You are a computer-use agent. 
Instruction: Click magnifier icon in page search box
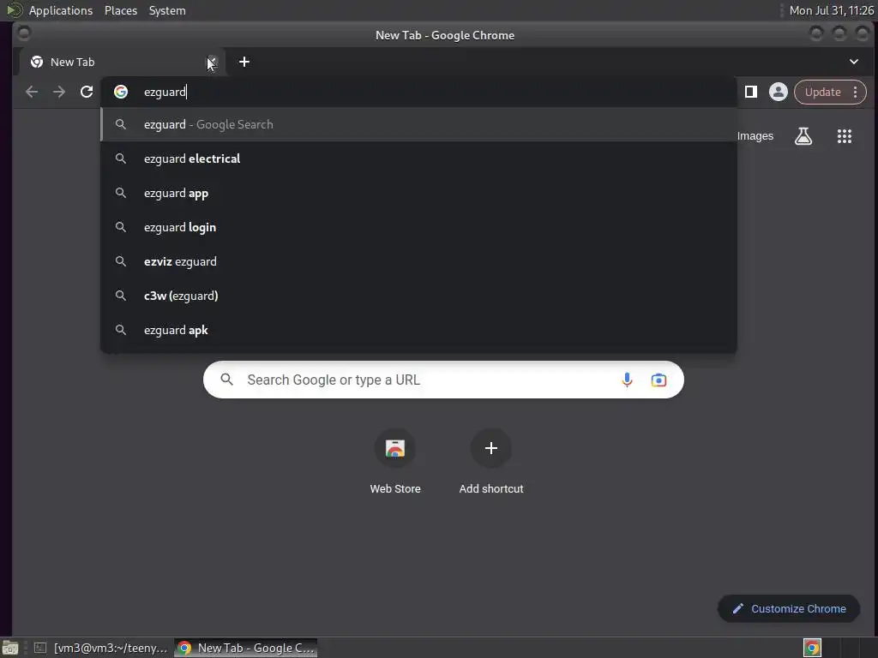[x=226, y=380]
